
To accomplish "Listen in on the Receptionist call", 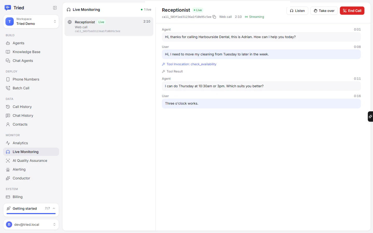I will click(x=297, y=11).
